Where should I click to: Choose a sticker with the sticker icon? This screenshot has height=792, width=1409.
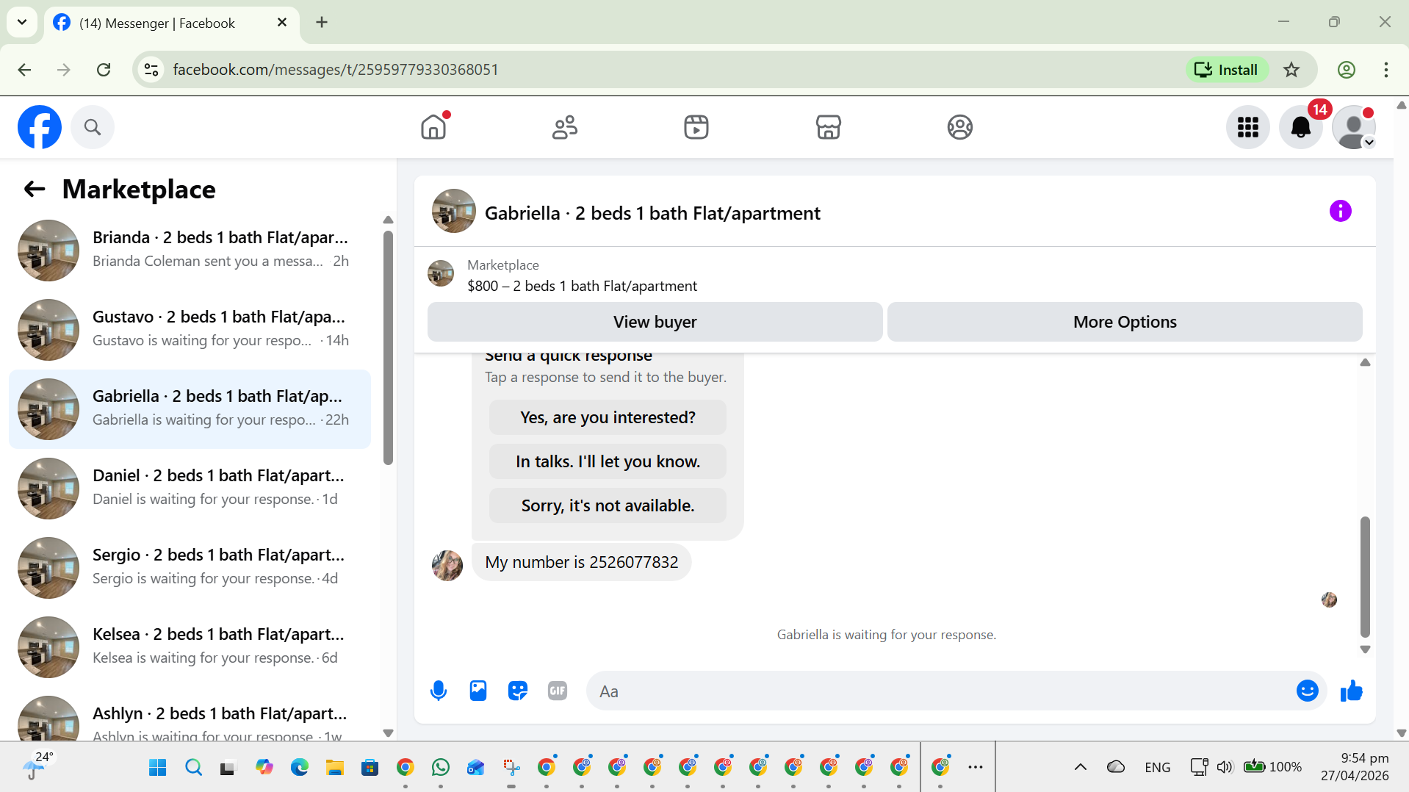(518, 691)
